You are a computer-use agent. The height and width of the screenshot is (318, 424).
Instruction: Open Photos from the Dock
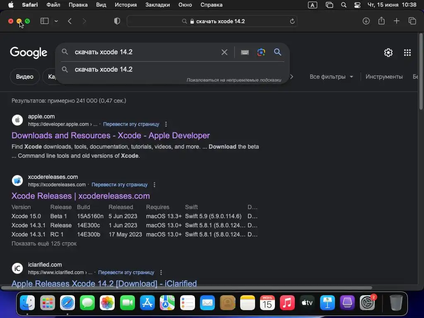pos(107,303)
